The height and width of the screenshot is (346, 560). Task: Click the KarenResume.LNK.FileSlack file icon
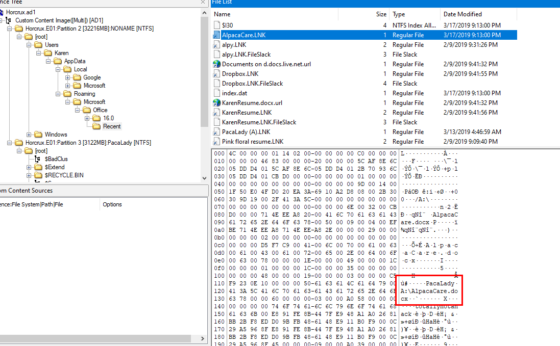pos(216,122)
